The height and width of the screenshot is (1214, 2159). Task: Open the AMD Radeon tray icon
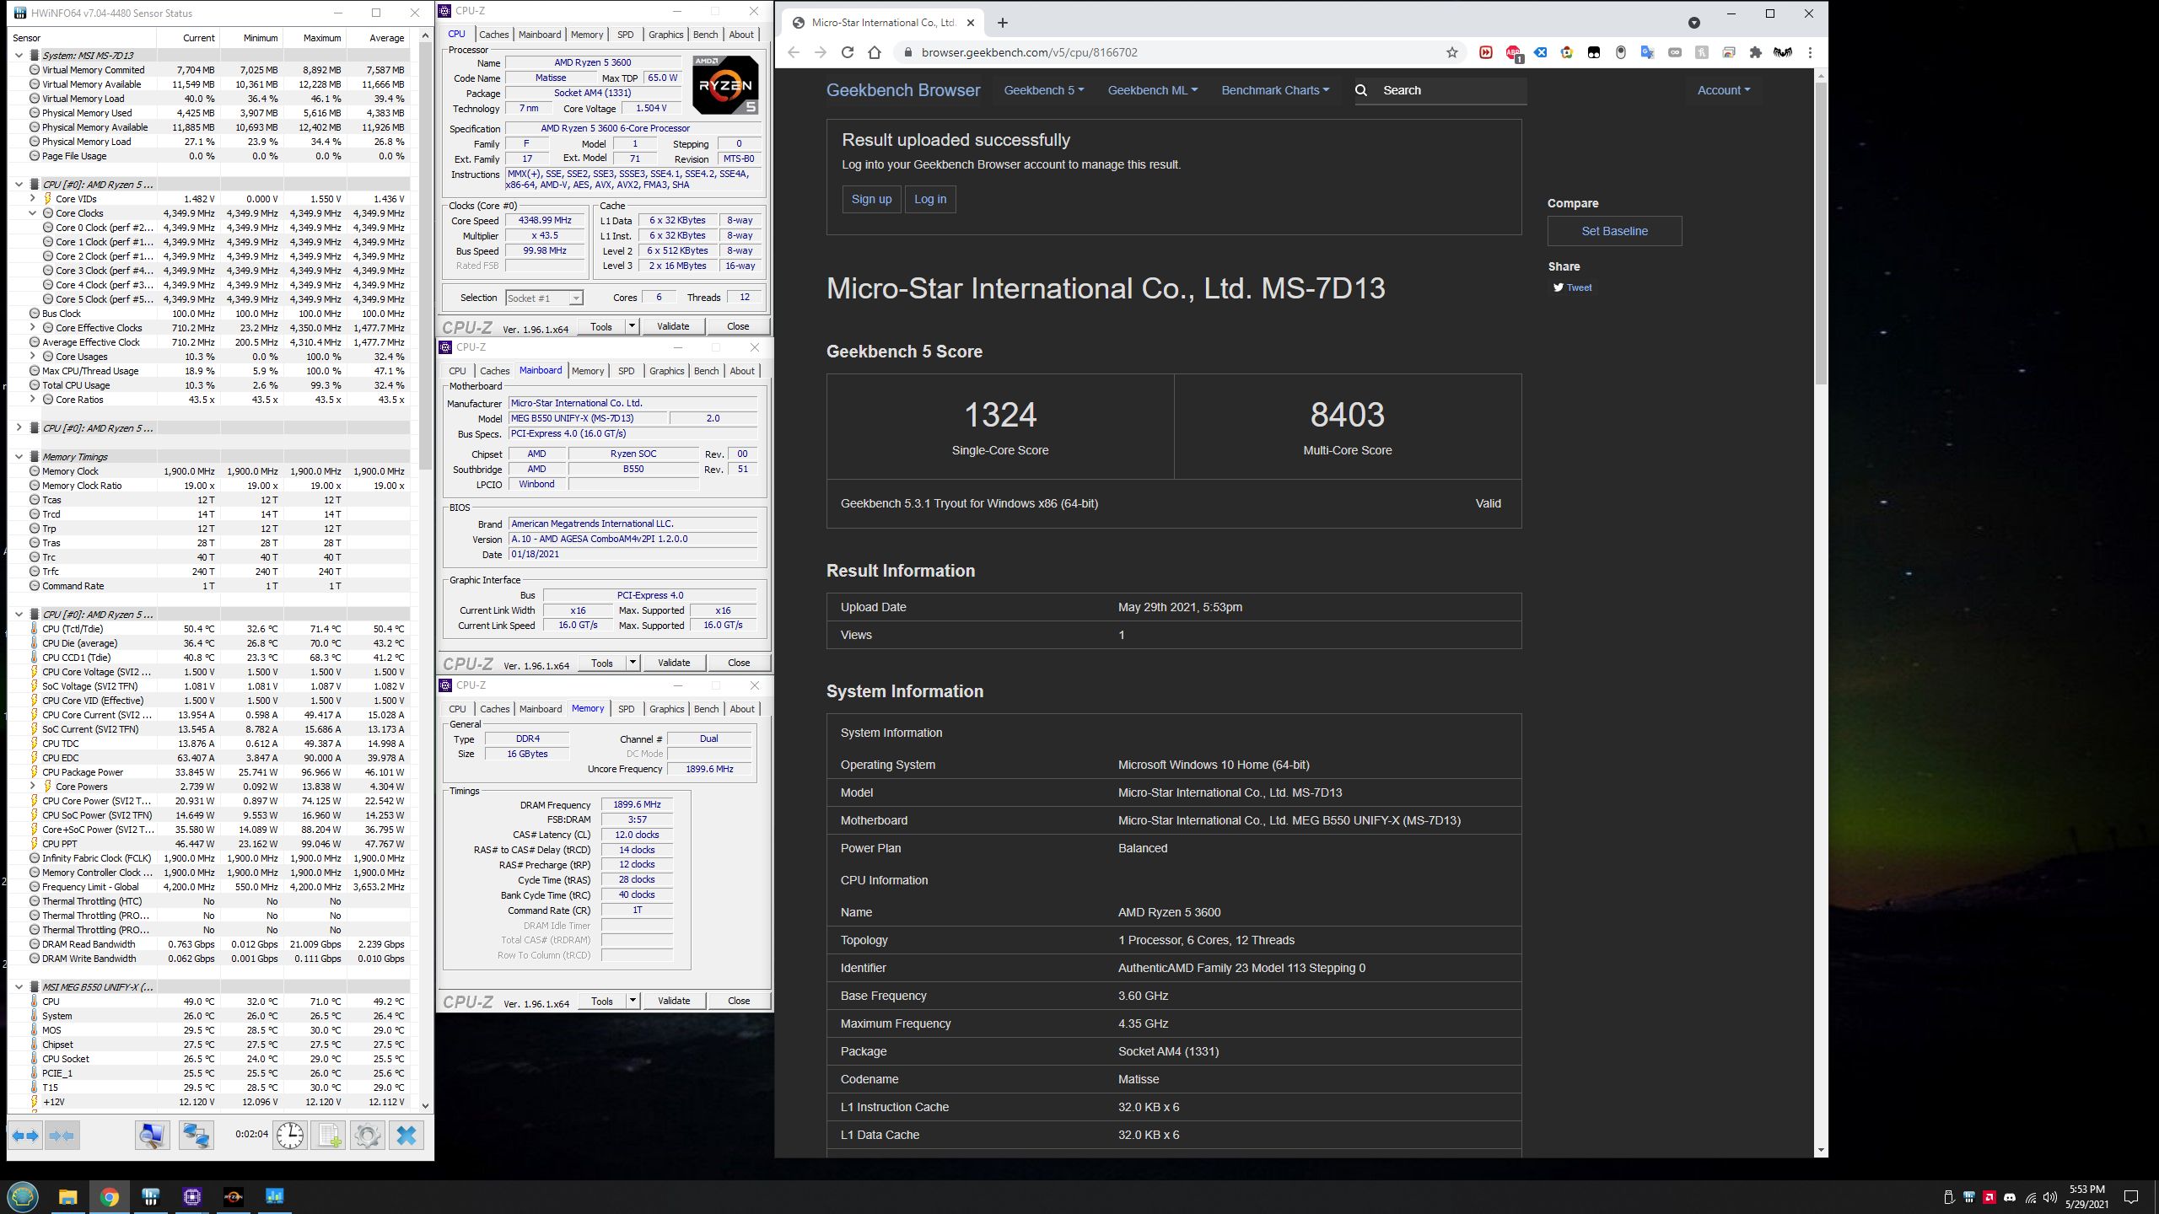(1989, 1197)
